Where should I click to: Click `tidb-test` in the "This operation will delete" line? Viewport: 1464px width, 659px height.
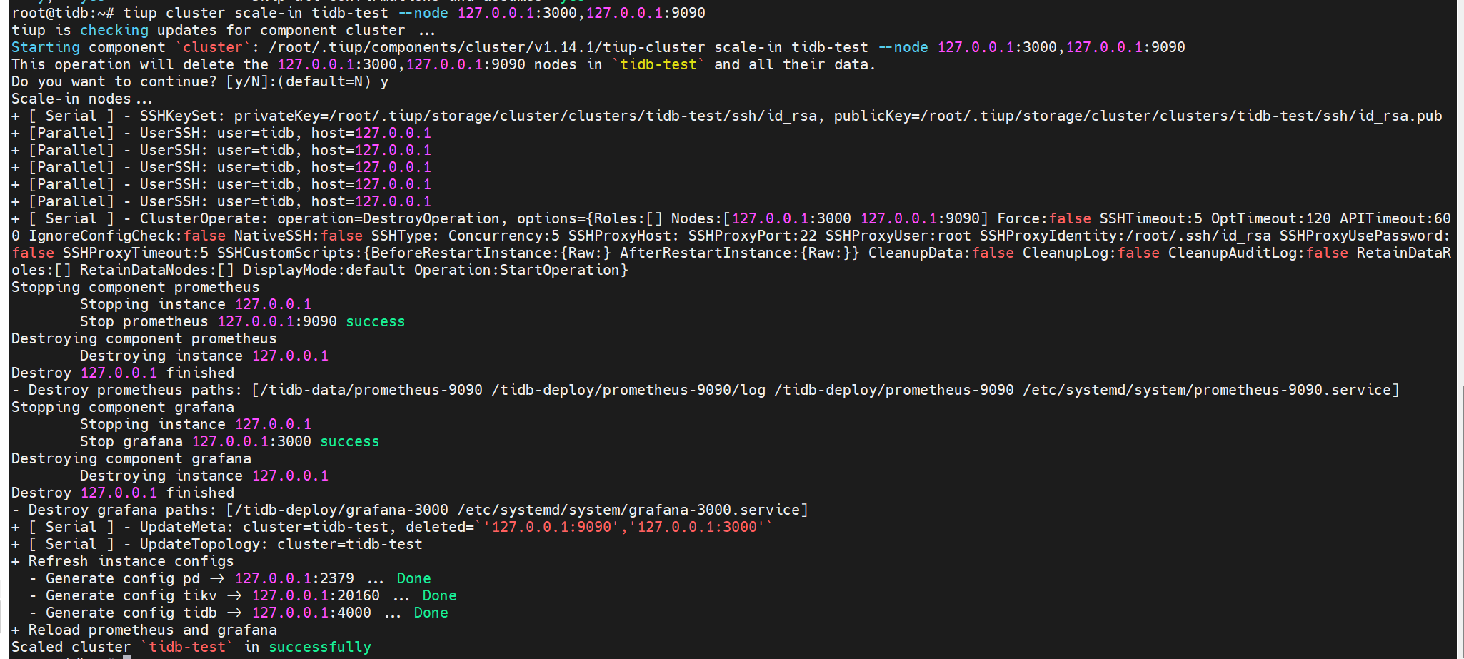(x=658, y=64)
